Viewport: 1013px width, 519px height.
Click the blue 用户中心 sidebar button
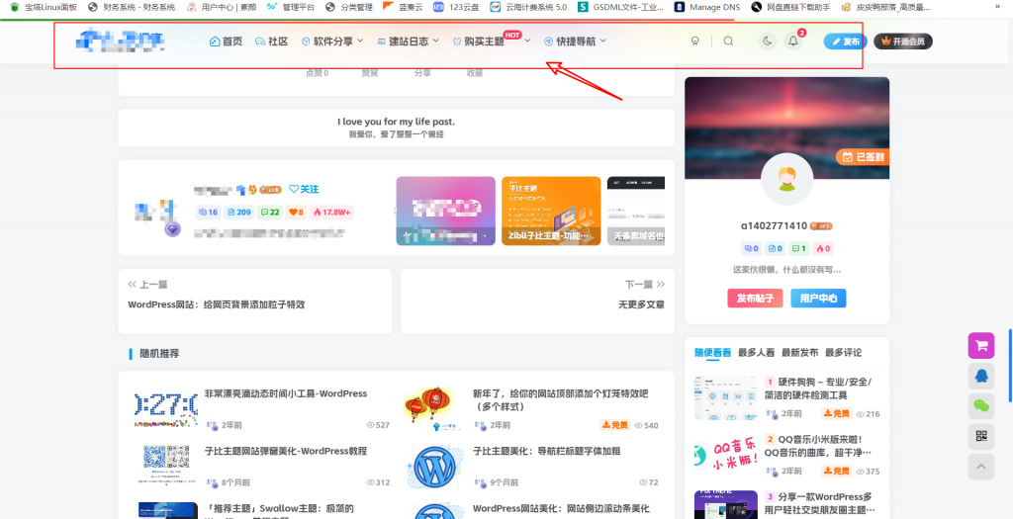tap(818, 299)
